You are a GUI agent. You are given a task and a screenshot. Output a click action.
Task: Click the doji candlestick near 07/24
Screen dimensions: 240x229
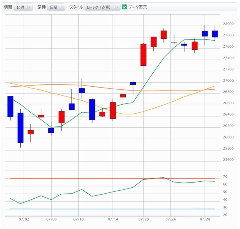click(x=174, y=43)
